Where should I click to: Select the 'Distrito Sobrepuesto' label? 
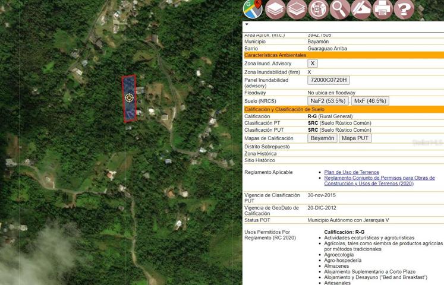(x=267, y=147)
